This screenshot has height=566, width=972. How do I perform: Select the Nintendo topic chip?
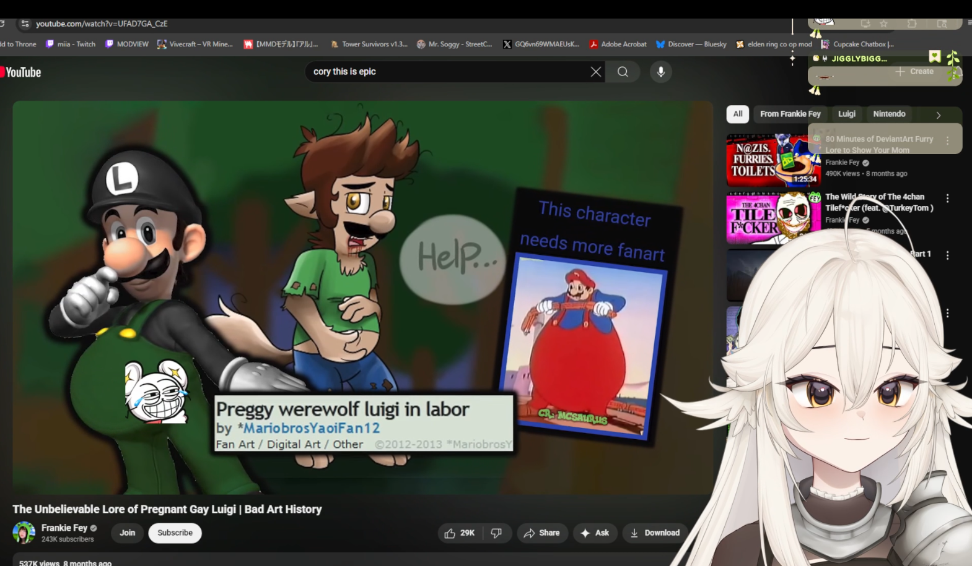(889, 114)
